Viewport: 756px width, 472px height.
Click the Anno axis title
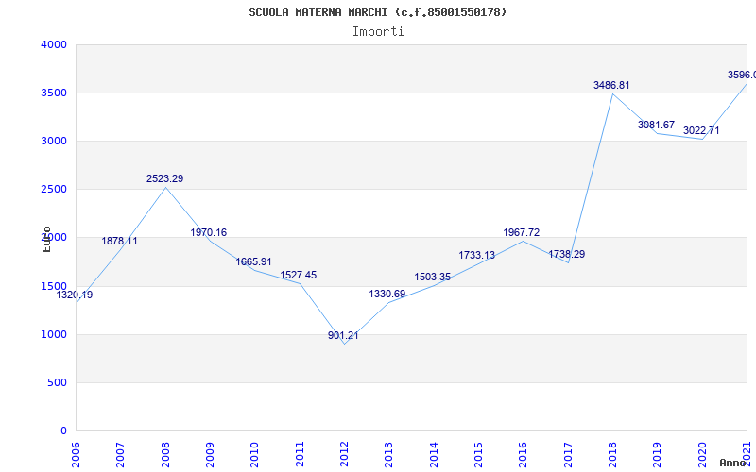point(732,463)
